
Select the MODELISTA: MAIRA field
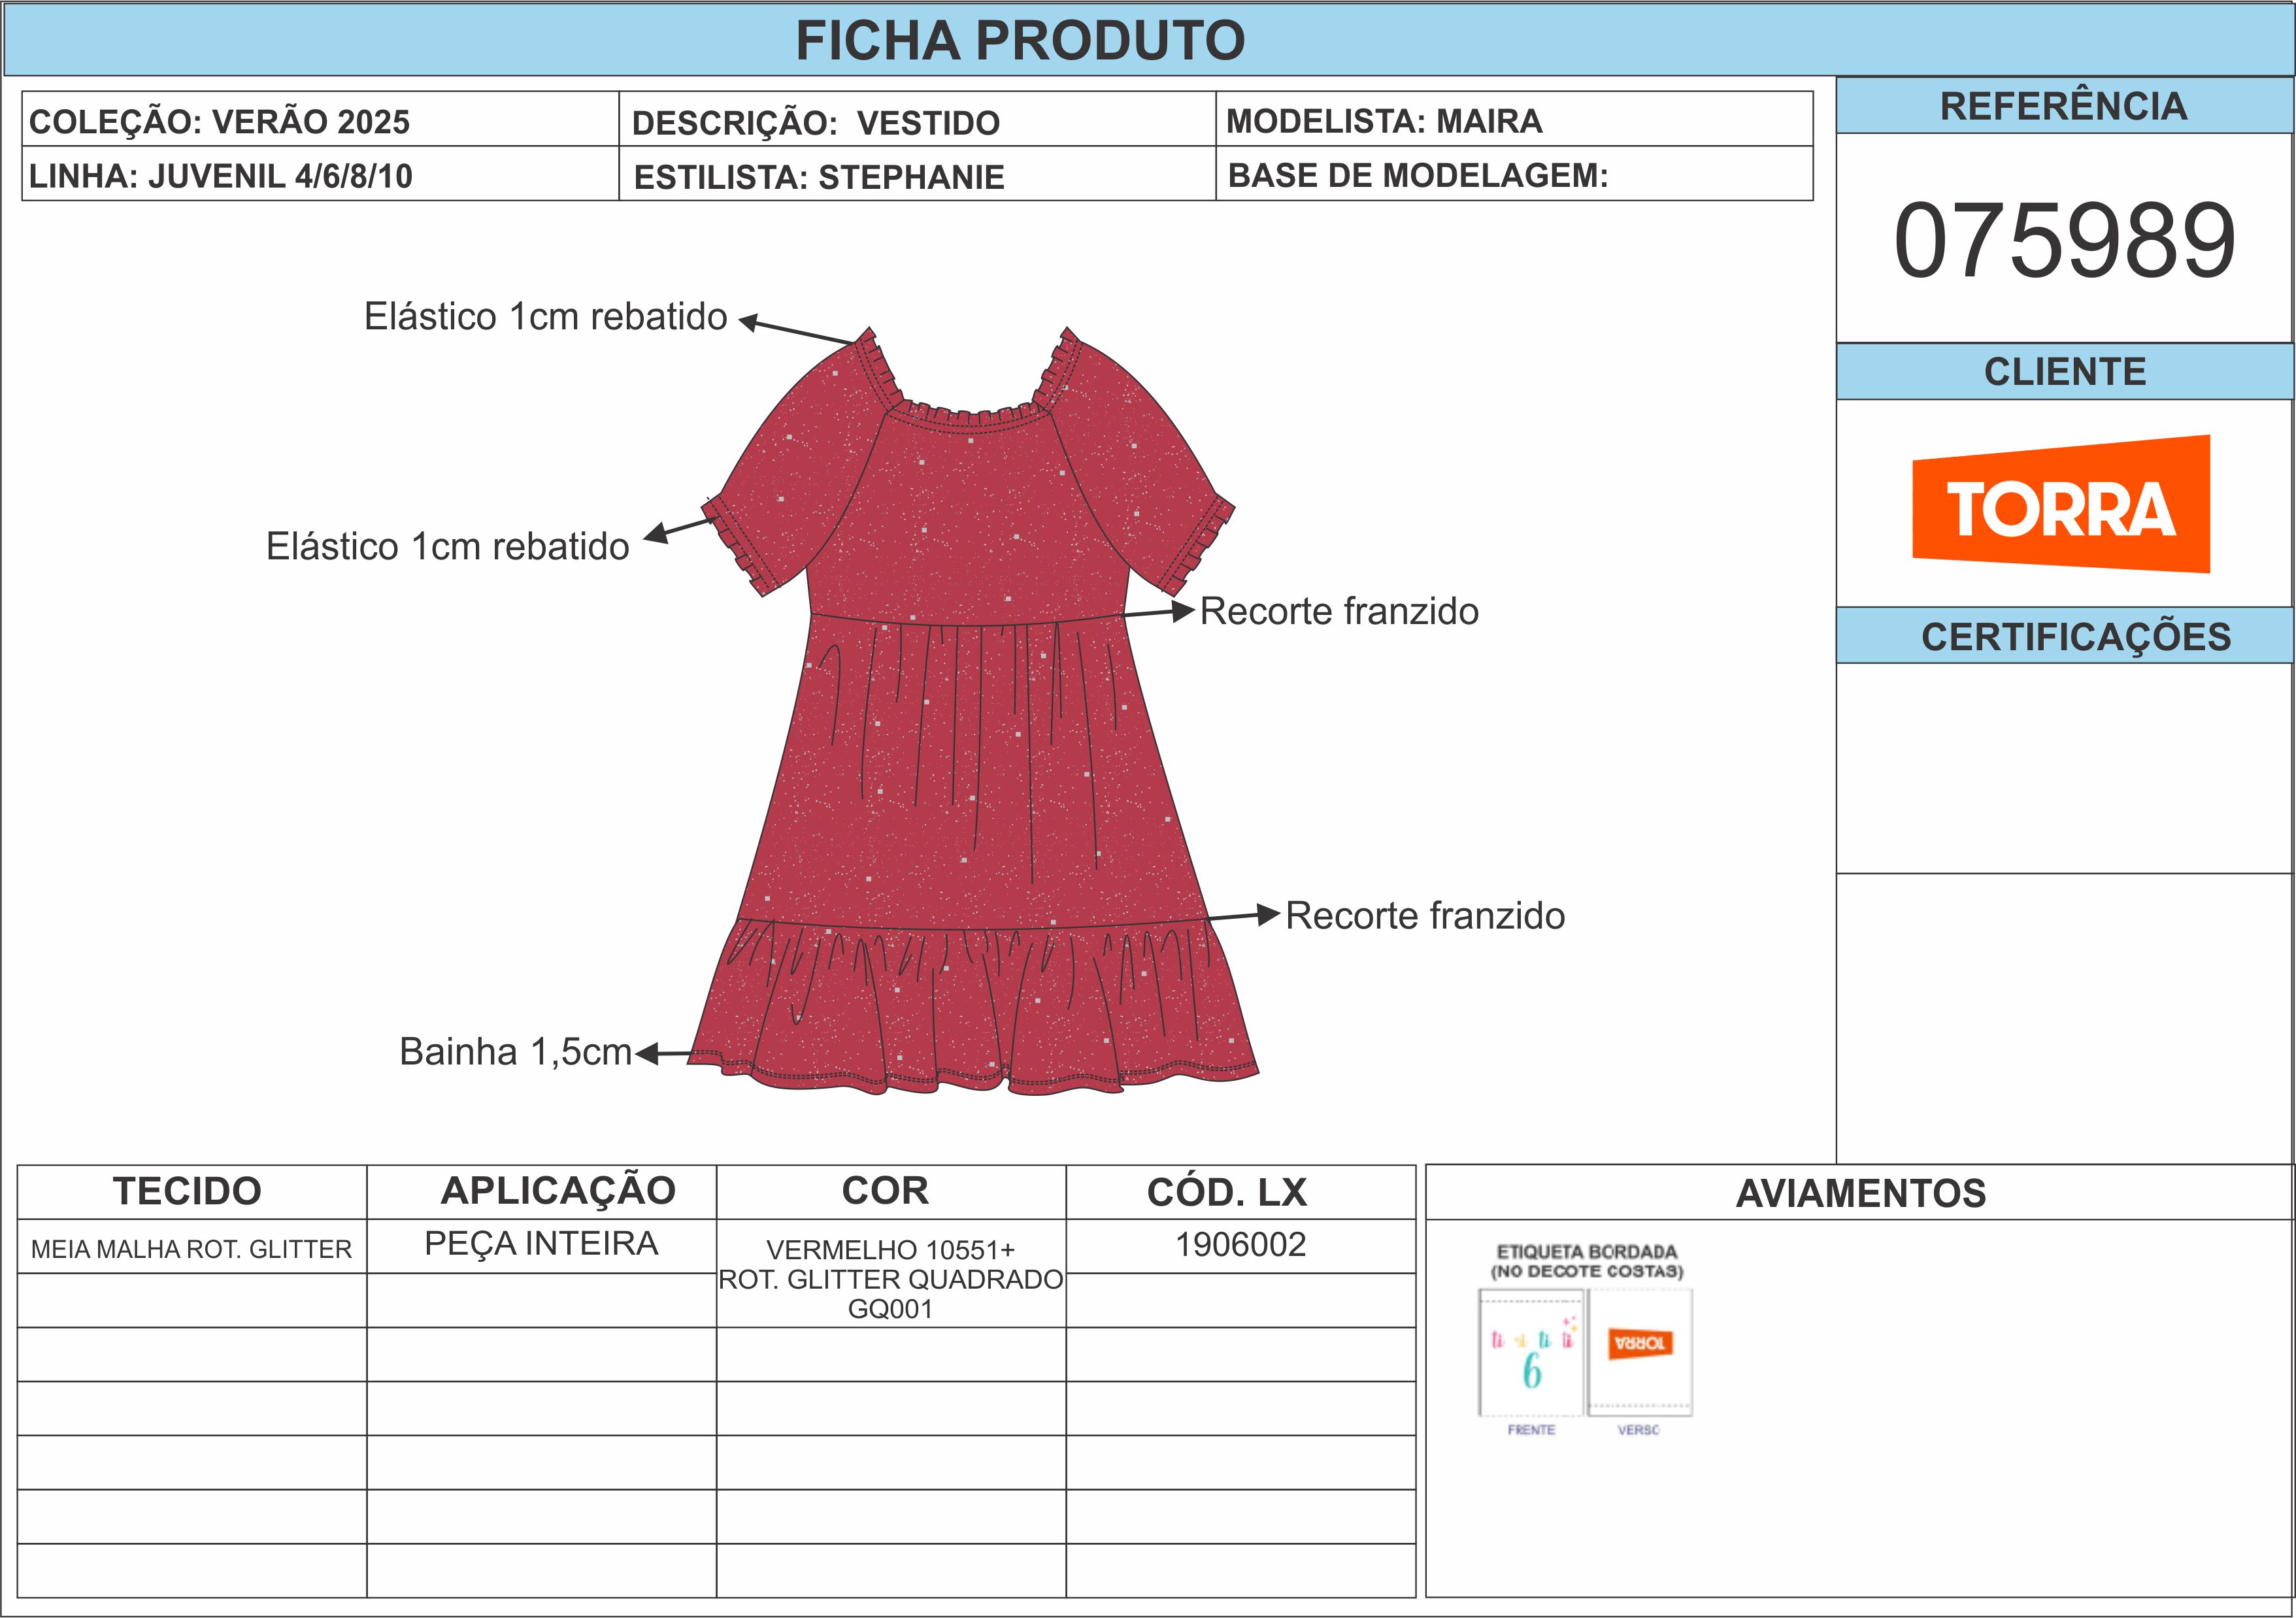click(1384, 121)
